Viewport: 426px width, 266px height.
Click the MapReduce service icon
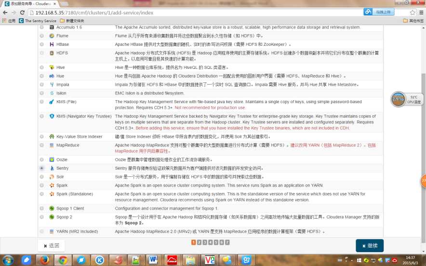(52, 146)
